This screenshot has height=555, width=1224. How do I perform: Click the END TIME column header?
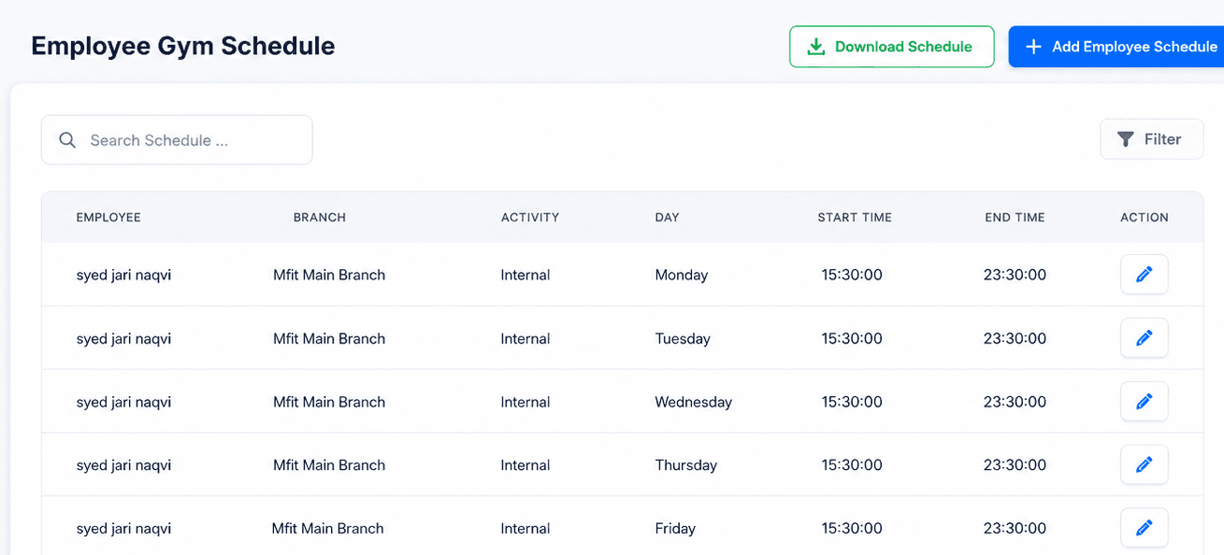(x=1015, y=218)
